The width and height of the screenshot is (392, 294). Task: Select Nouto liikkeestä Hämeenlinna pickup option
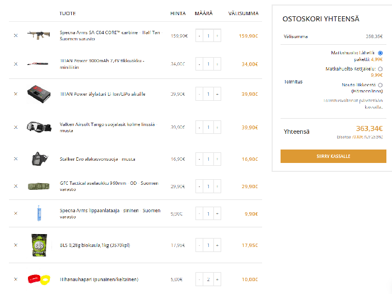point(380,85)
